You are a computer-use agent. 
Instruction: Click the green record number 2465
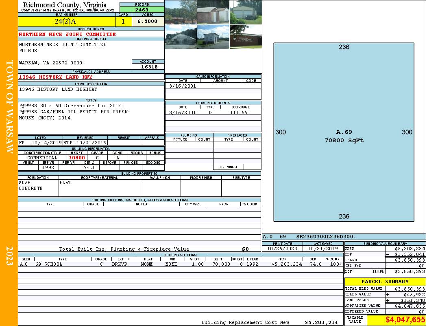(x=142, y=9)
